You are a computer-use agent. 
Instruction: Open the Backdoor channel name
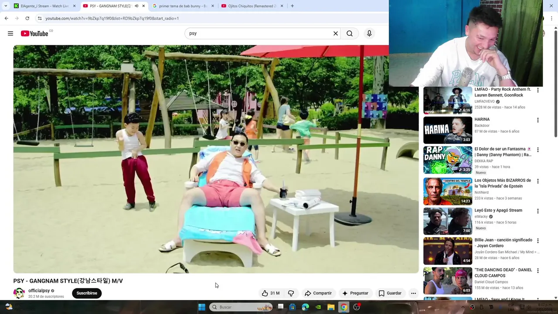tap(482, 126)
